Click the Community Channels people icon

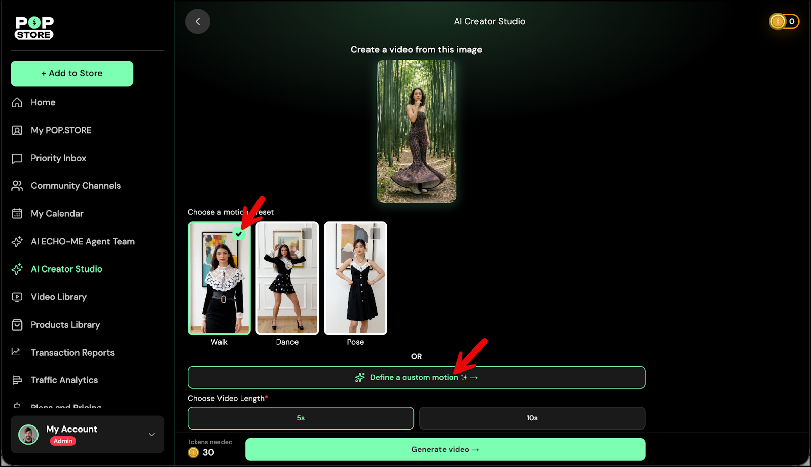[17, 186]
